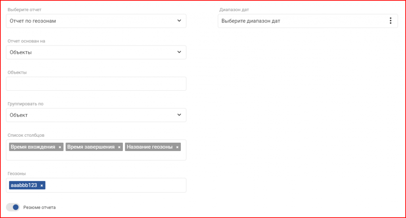Screen dimensions: 406x218
Task: Select the Объект grouping value
Action: coord(19,115)
